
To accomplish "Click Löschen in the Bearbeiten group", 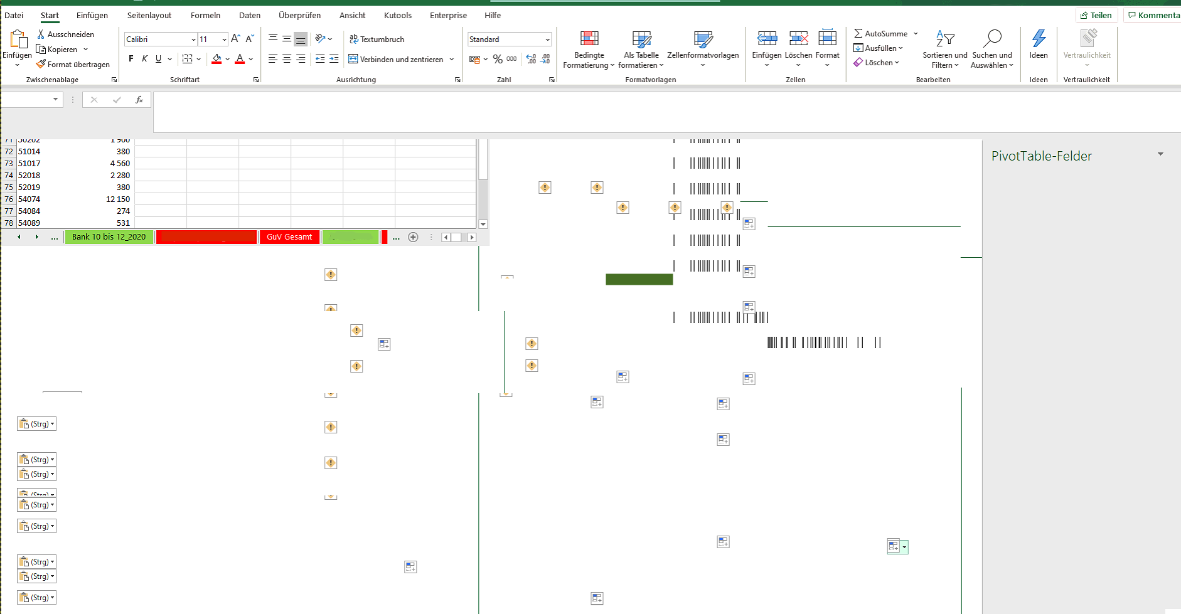I will coord(876,63).
